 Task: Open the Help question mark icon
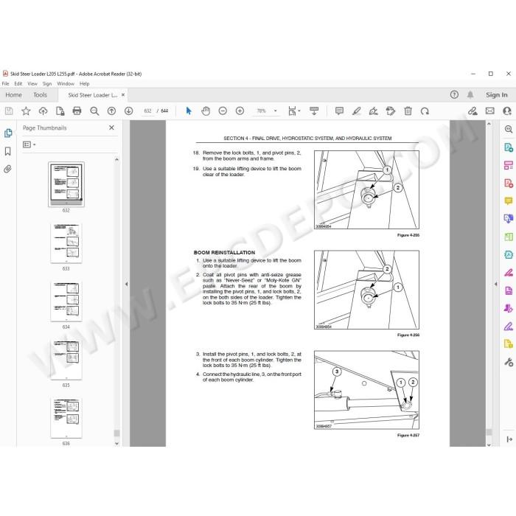(454, 95)
